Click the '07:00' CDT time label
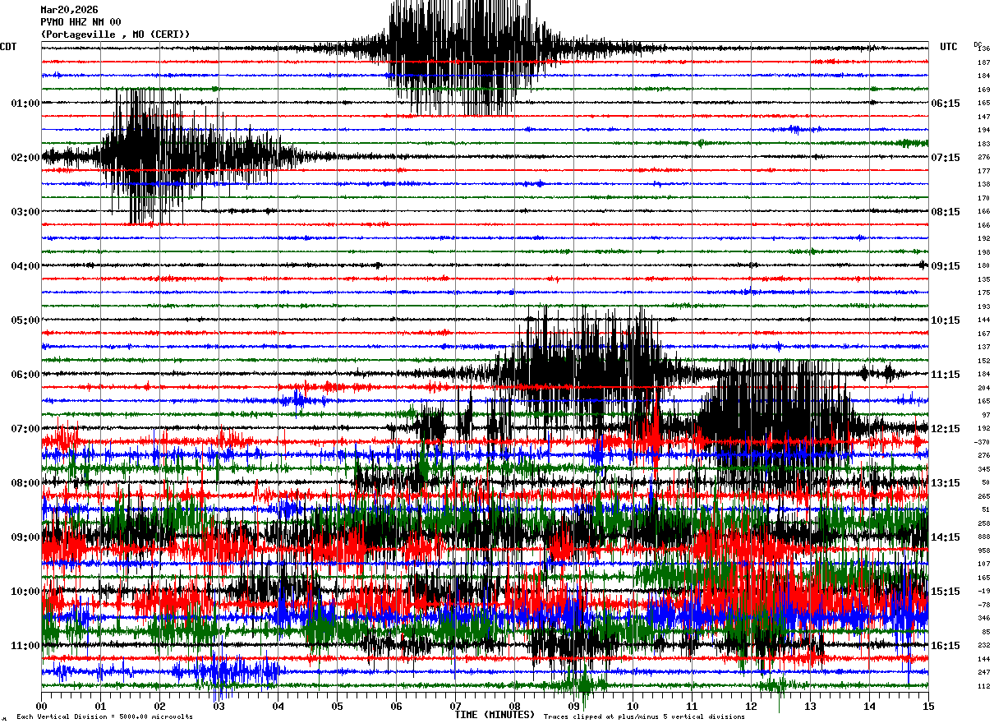994x728 pixels. click(x=25, y=429)
